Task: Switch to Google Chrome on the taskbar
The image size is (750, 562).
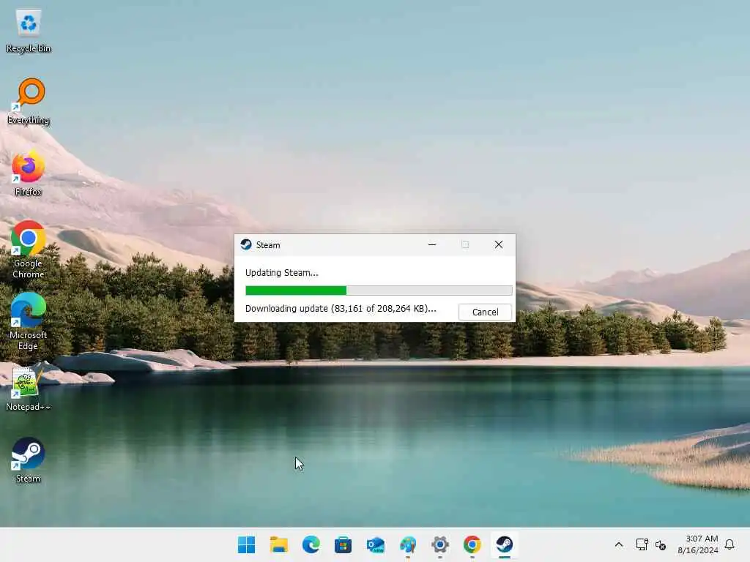Action: click(472, 544)
